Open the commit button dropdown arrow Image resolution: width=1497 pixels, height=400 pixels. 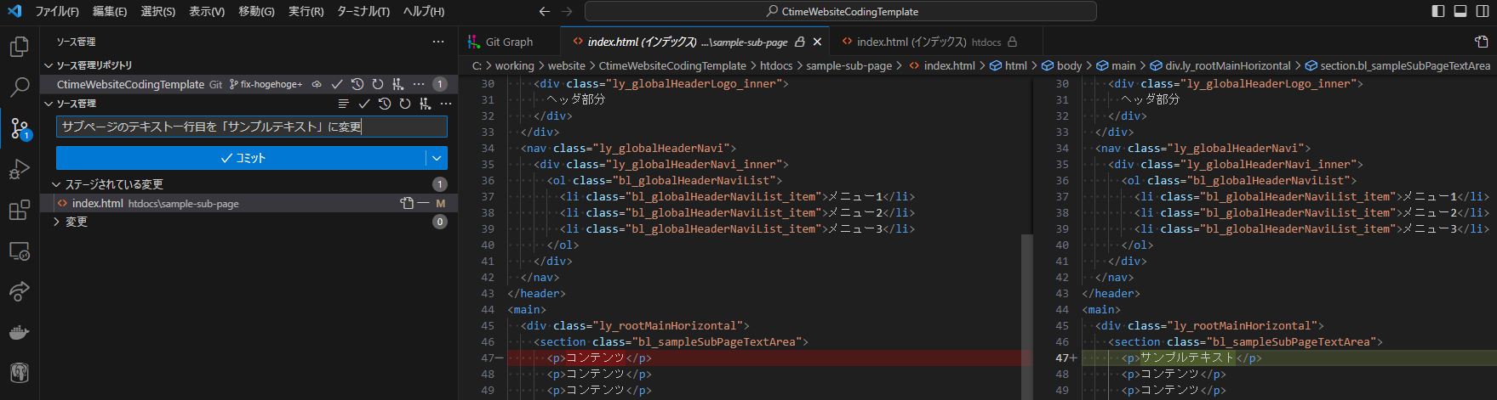point(437,158)
